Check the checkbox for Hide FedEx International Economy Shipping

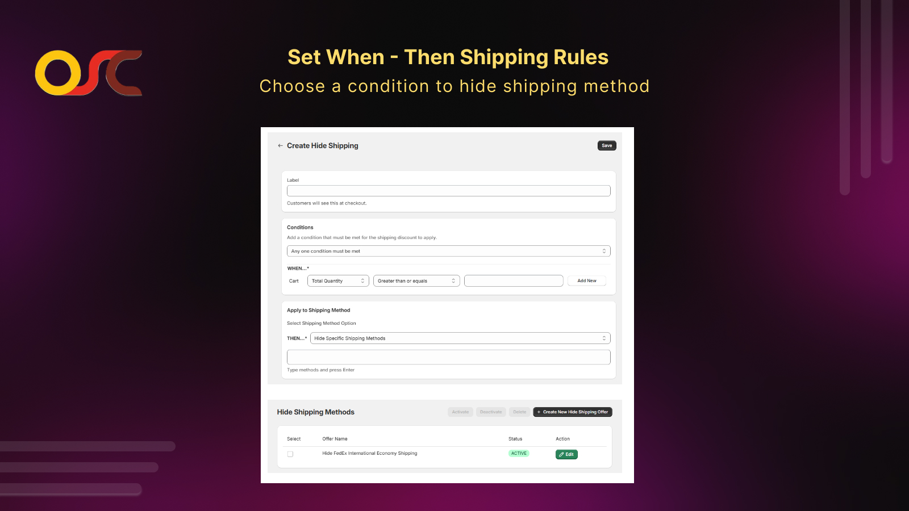point(290,454)
